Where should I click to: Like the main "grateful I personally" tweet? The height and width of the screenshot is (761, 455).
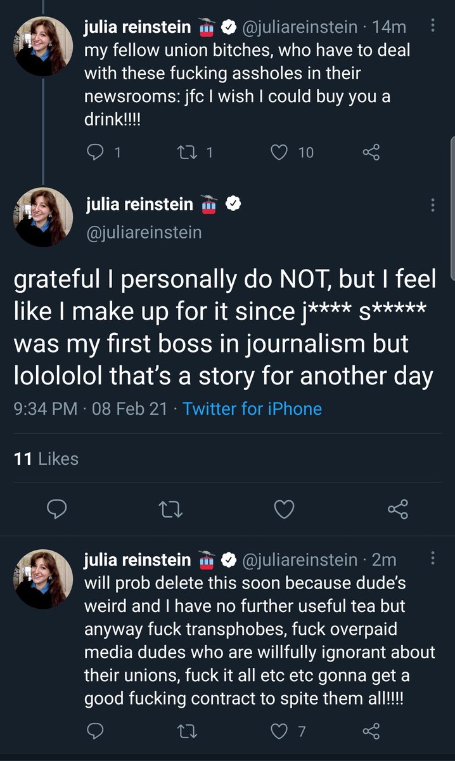285,509
